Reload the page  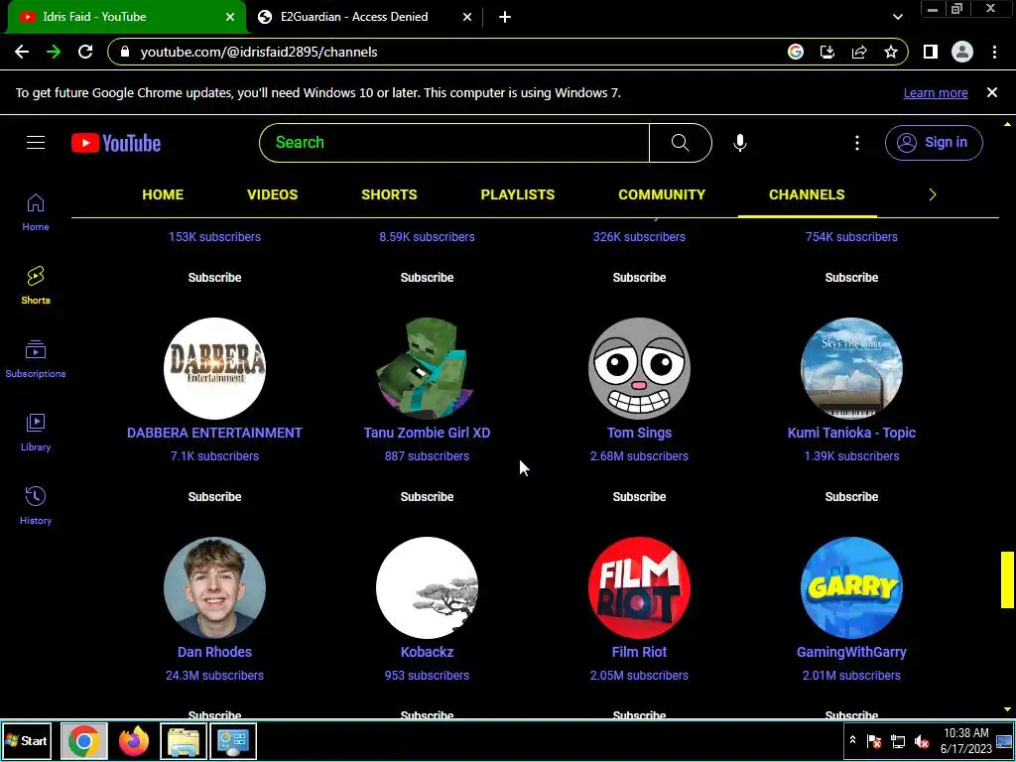pyautogui.click(x=85, y=52)
